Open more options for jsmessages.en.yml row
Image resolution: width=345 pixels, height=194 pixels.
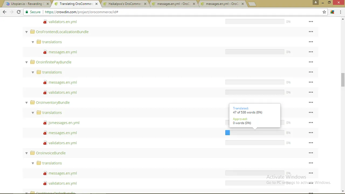point(311,123)
